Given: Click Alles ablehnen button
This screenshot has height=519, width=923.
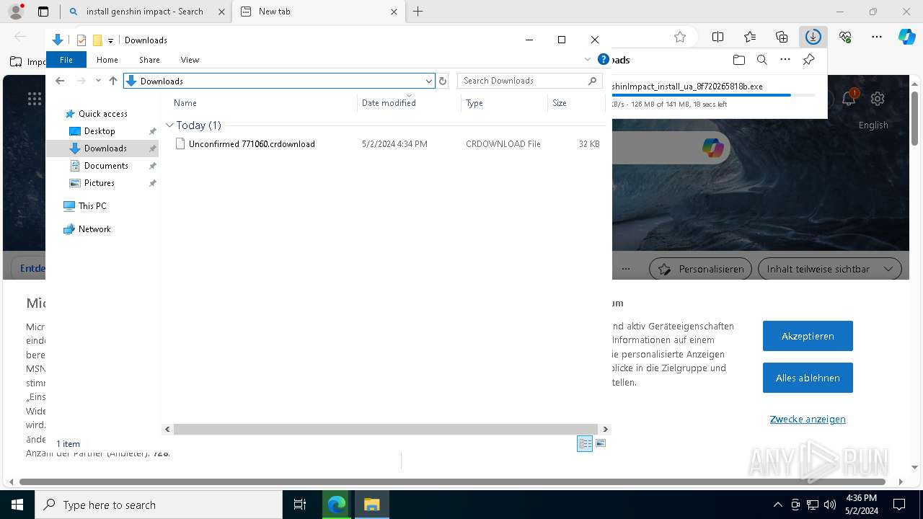Looking at the screenshot, I should click(x=808, y=378).
